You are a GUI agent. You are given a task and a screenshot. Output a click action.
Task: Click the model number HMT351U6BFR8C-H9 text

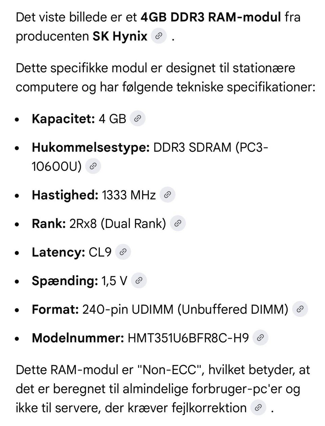coord(188,338)
